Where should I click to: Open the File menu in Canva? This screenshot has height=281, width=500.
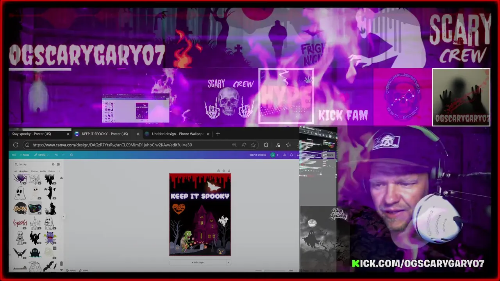point(14,155)
